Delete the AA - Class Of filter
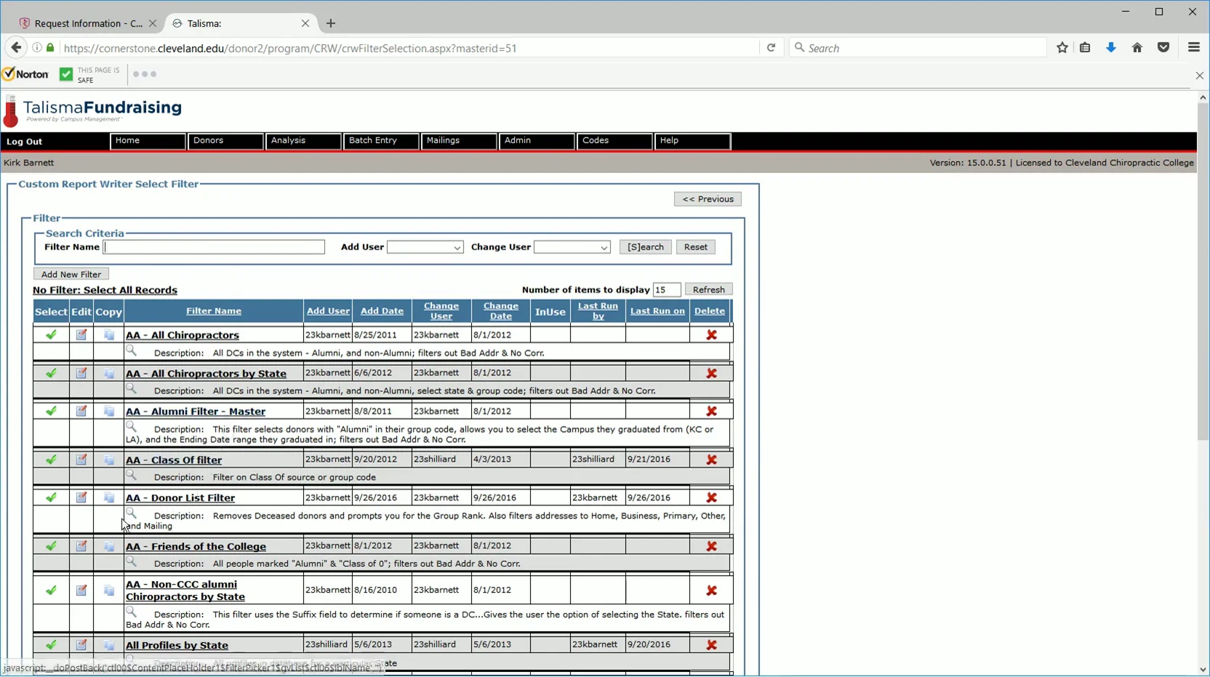Image resolution: width=1210 pixels, height=677 pixels. (711, 459)
